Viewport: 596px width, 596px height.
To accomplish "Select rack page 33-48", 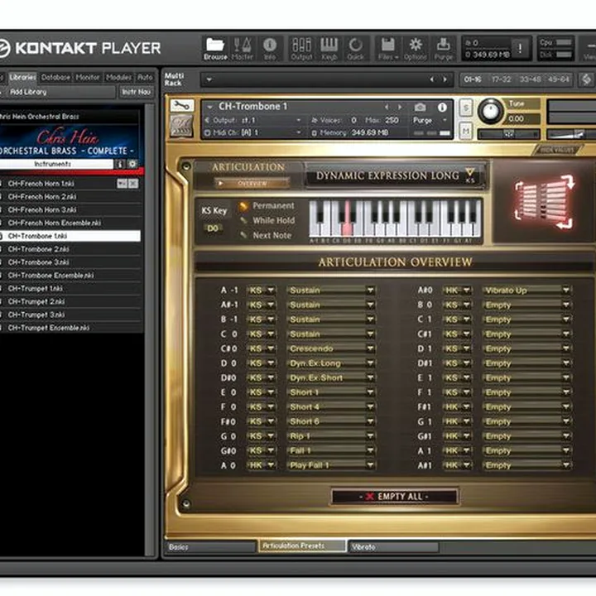I will click(x=530, y=79).
